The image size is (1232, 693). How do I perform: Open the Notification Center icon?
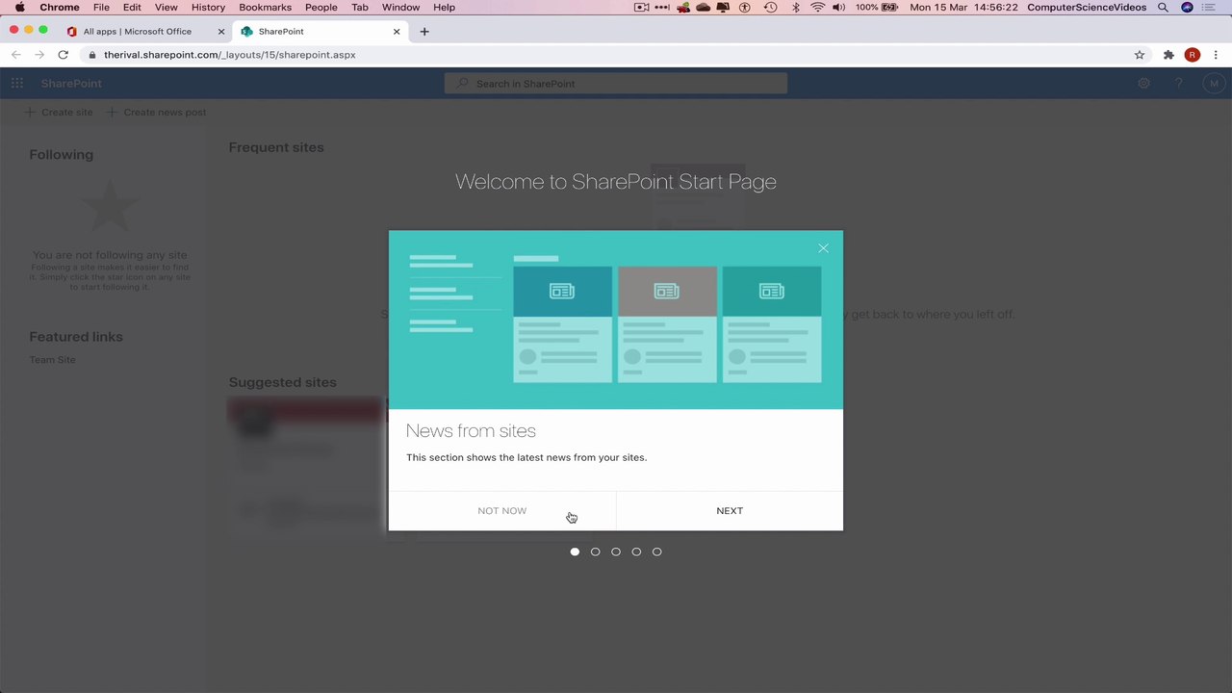coord(1210,7)
